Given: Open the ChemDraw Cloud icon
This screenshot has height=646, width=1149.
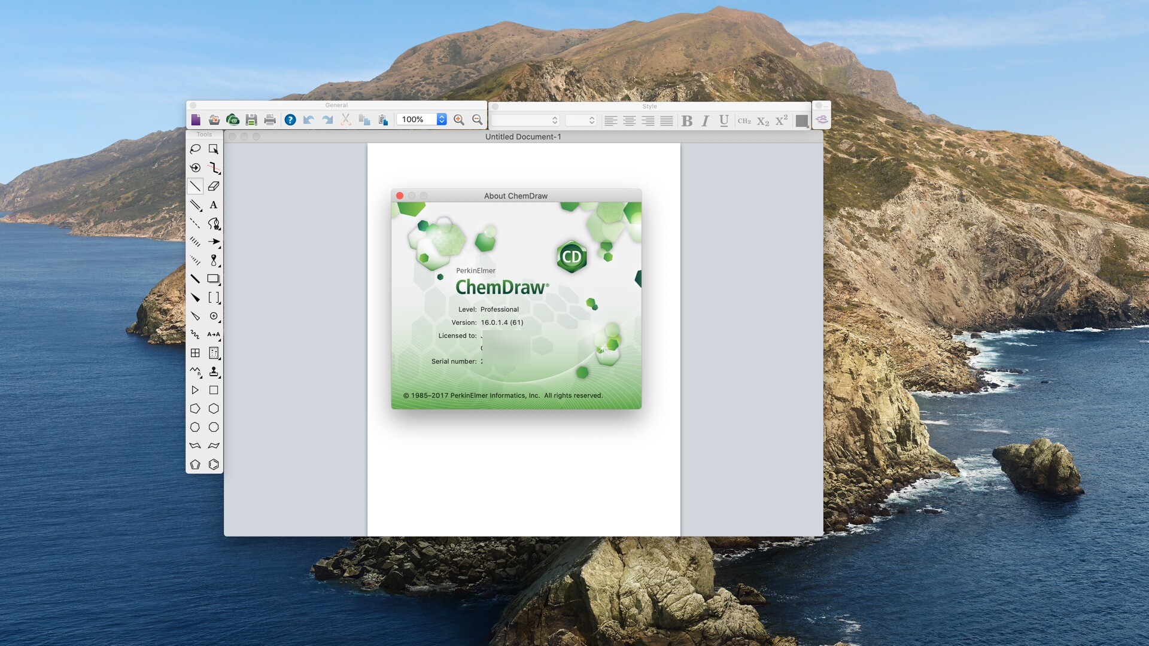Looking at the screenshot, I should tap(233, 120).
